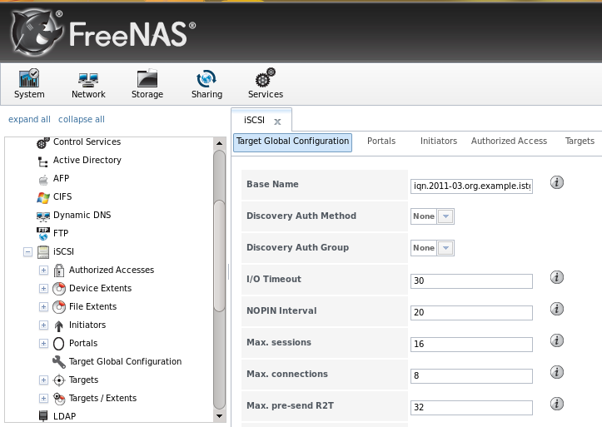Show info for Base Name field

click(557, 182)
